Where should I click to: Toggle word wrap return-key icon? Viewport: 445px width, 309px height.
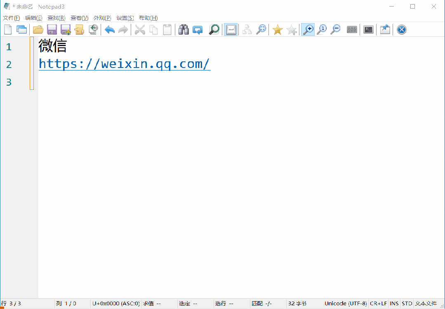231,30
